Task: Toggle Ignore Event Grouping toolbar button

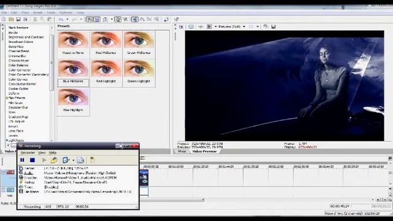Action: 125,19
